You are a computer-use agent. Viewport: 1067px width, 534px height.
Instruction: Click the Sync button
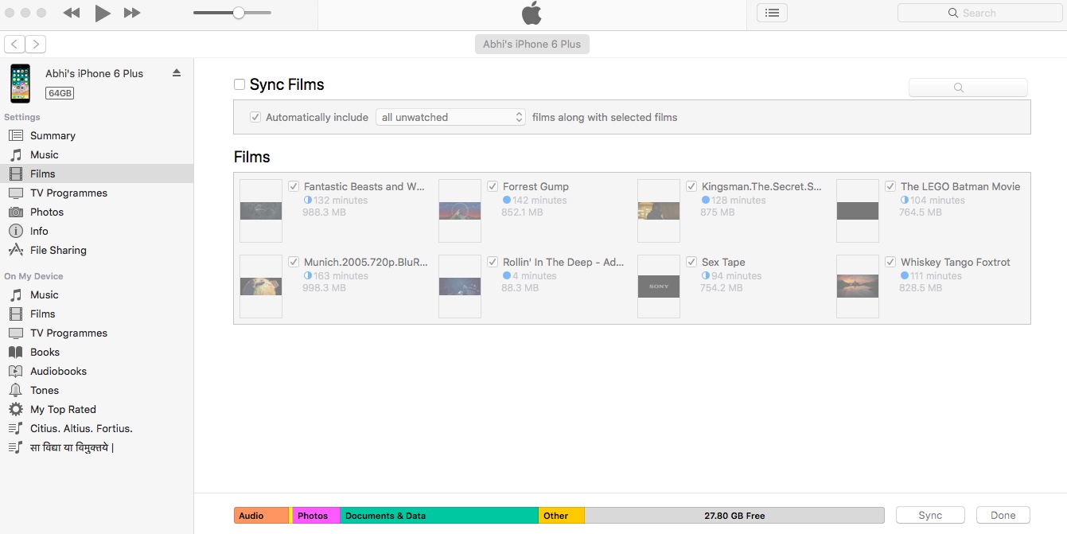pos(930,516)
